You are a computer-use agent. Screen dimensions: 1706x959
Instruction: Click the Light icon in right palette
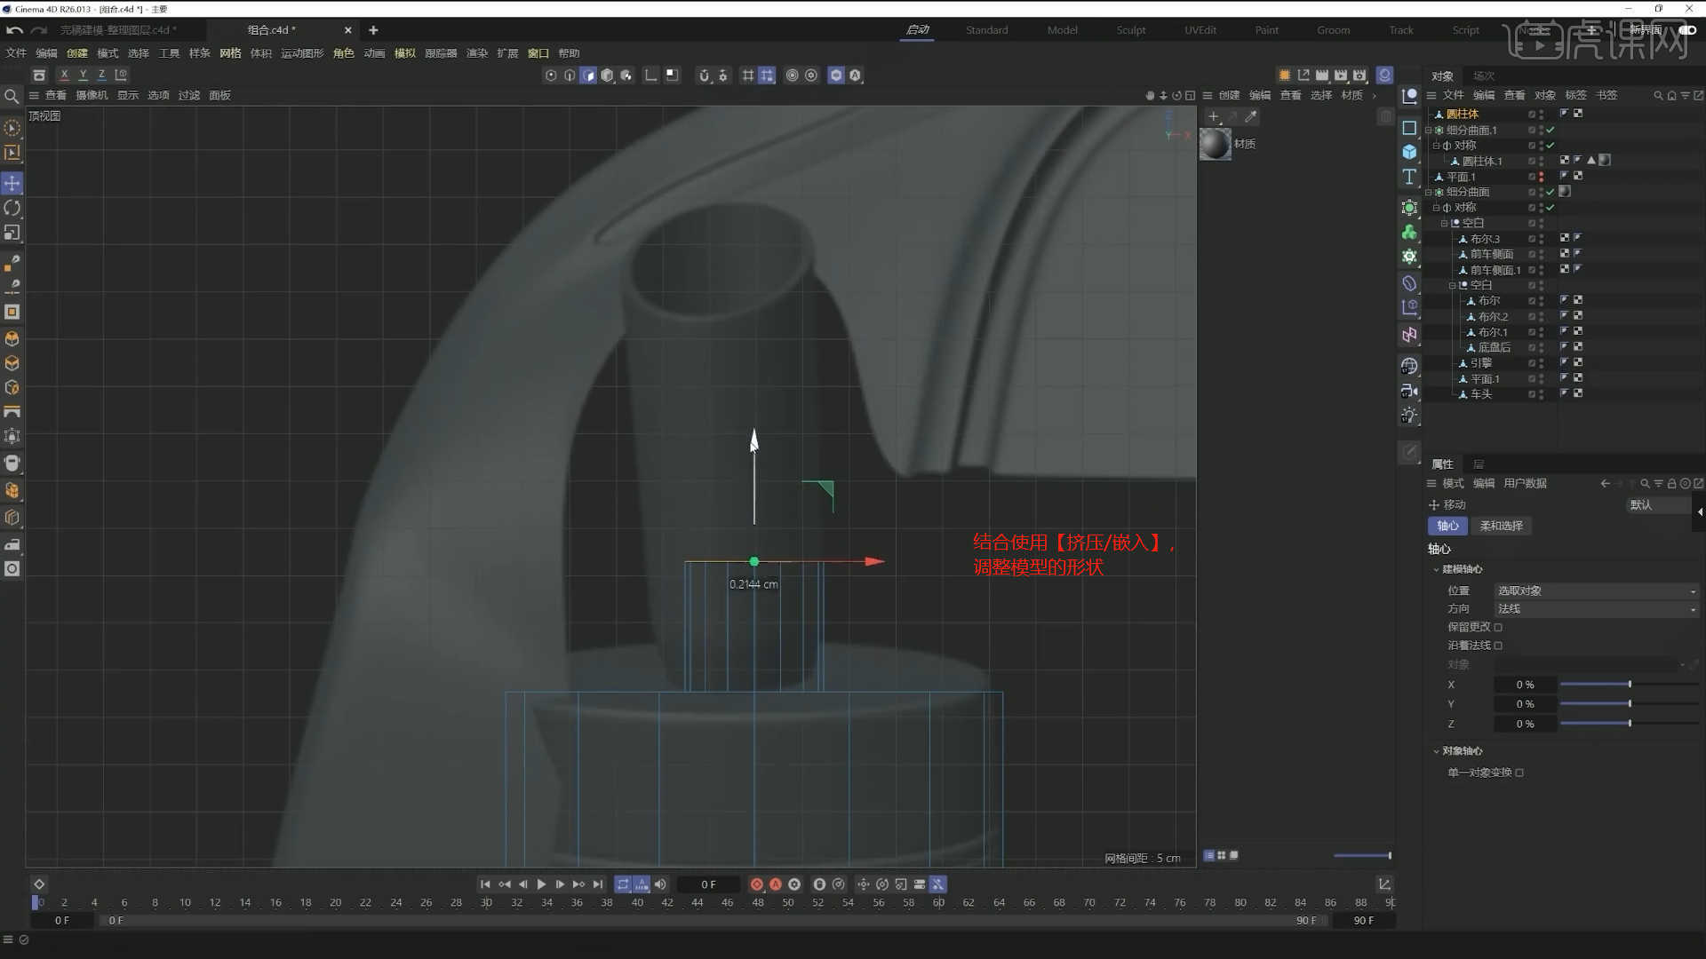pyautogui.click(x=1409, y=416)
